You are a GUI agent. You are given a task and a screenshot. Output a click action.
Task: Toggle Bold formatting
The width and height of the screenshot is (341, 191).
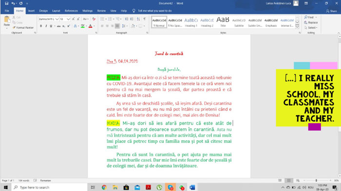click(41, 26)
